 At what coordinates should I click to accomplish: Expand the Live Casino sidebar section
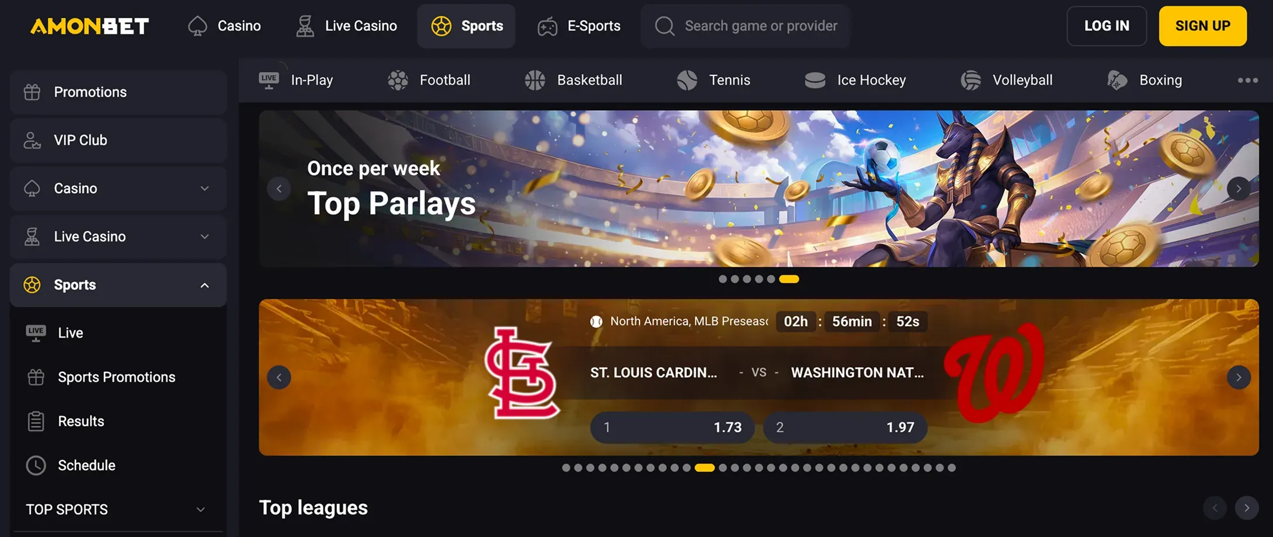click(119, 236)
